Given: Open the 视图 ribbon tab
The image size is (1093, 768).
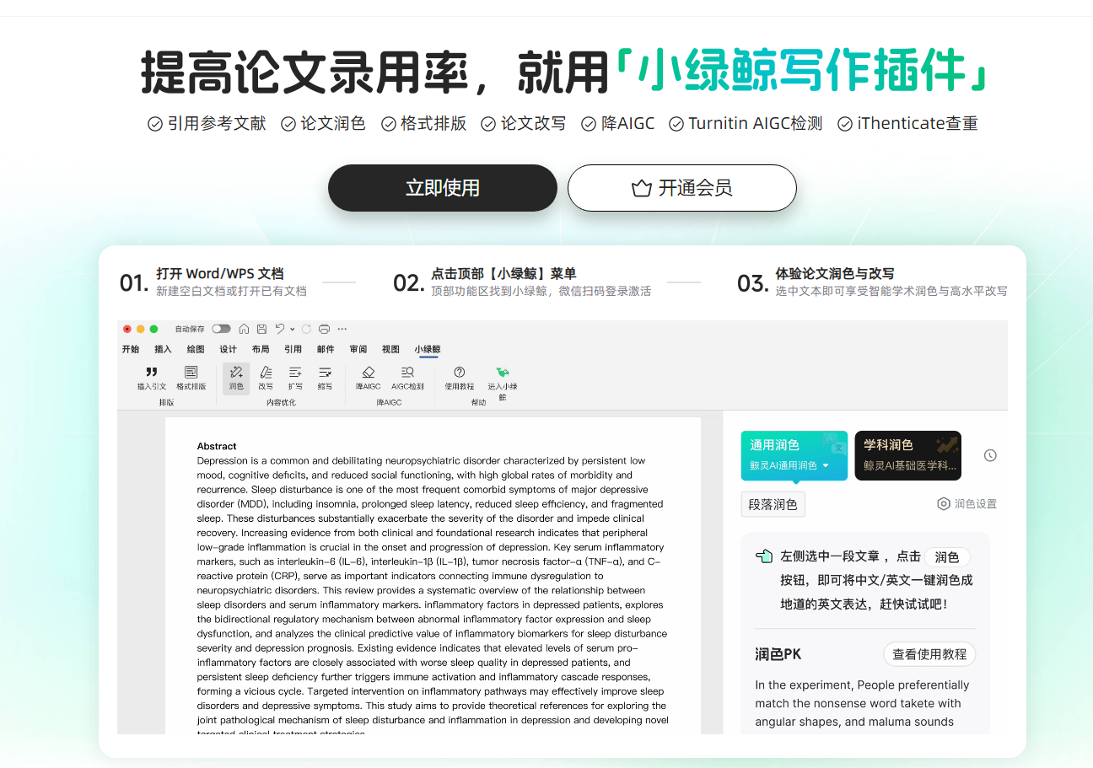Looking at the screenshot, I should pyautogui.click(x=390, y=349).
